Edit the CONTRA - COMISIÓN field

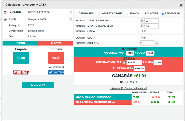[147, 43]
